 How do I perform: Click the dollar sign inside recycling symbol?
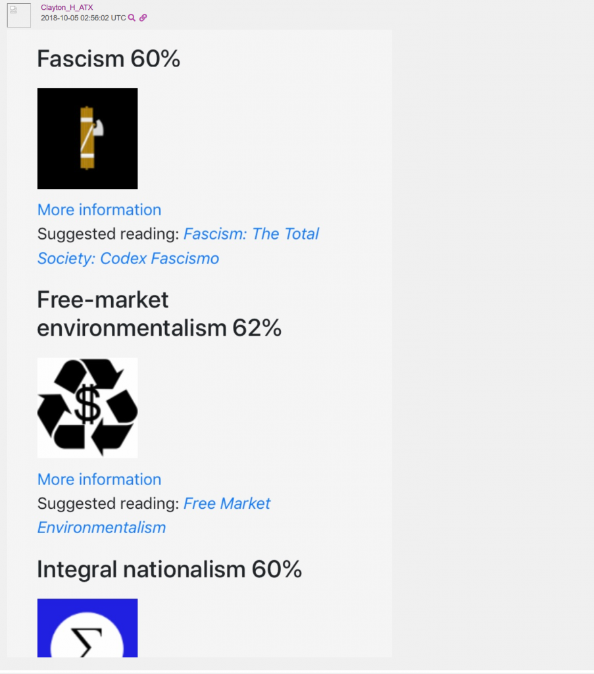(87, 404)
